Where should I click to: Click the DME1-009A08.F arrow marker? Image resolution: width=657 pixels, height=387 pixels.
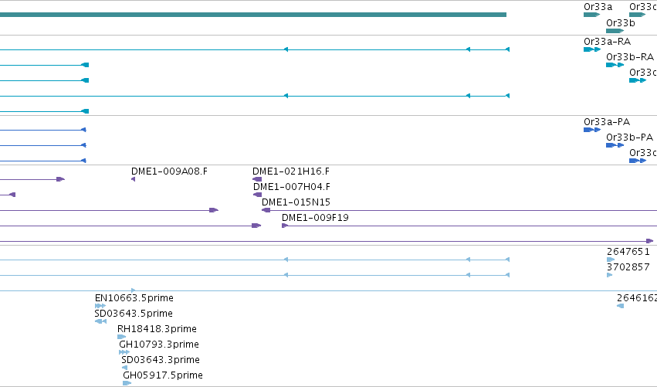(x=134, y=179)
